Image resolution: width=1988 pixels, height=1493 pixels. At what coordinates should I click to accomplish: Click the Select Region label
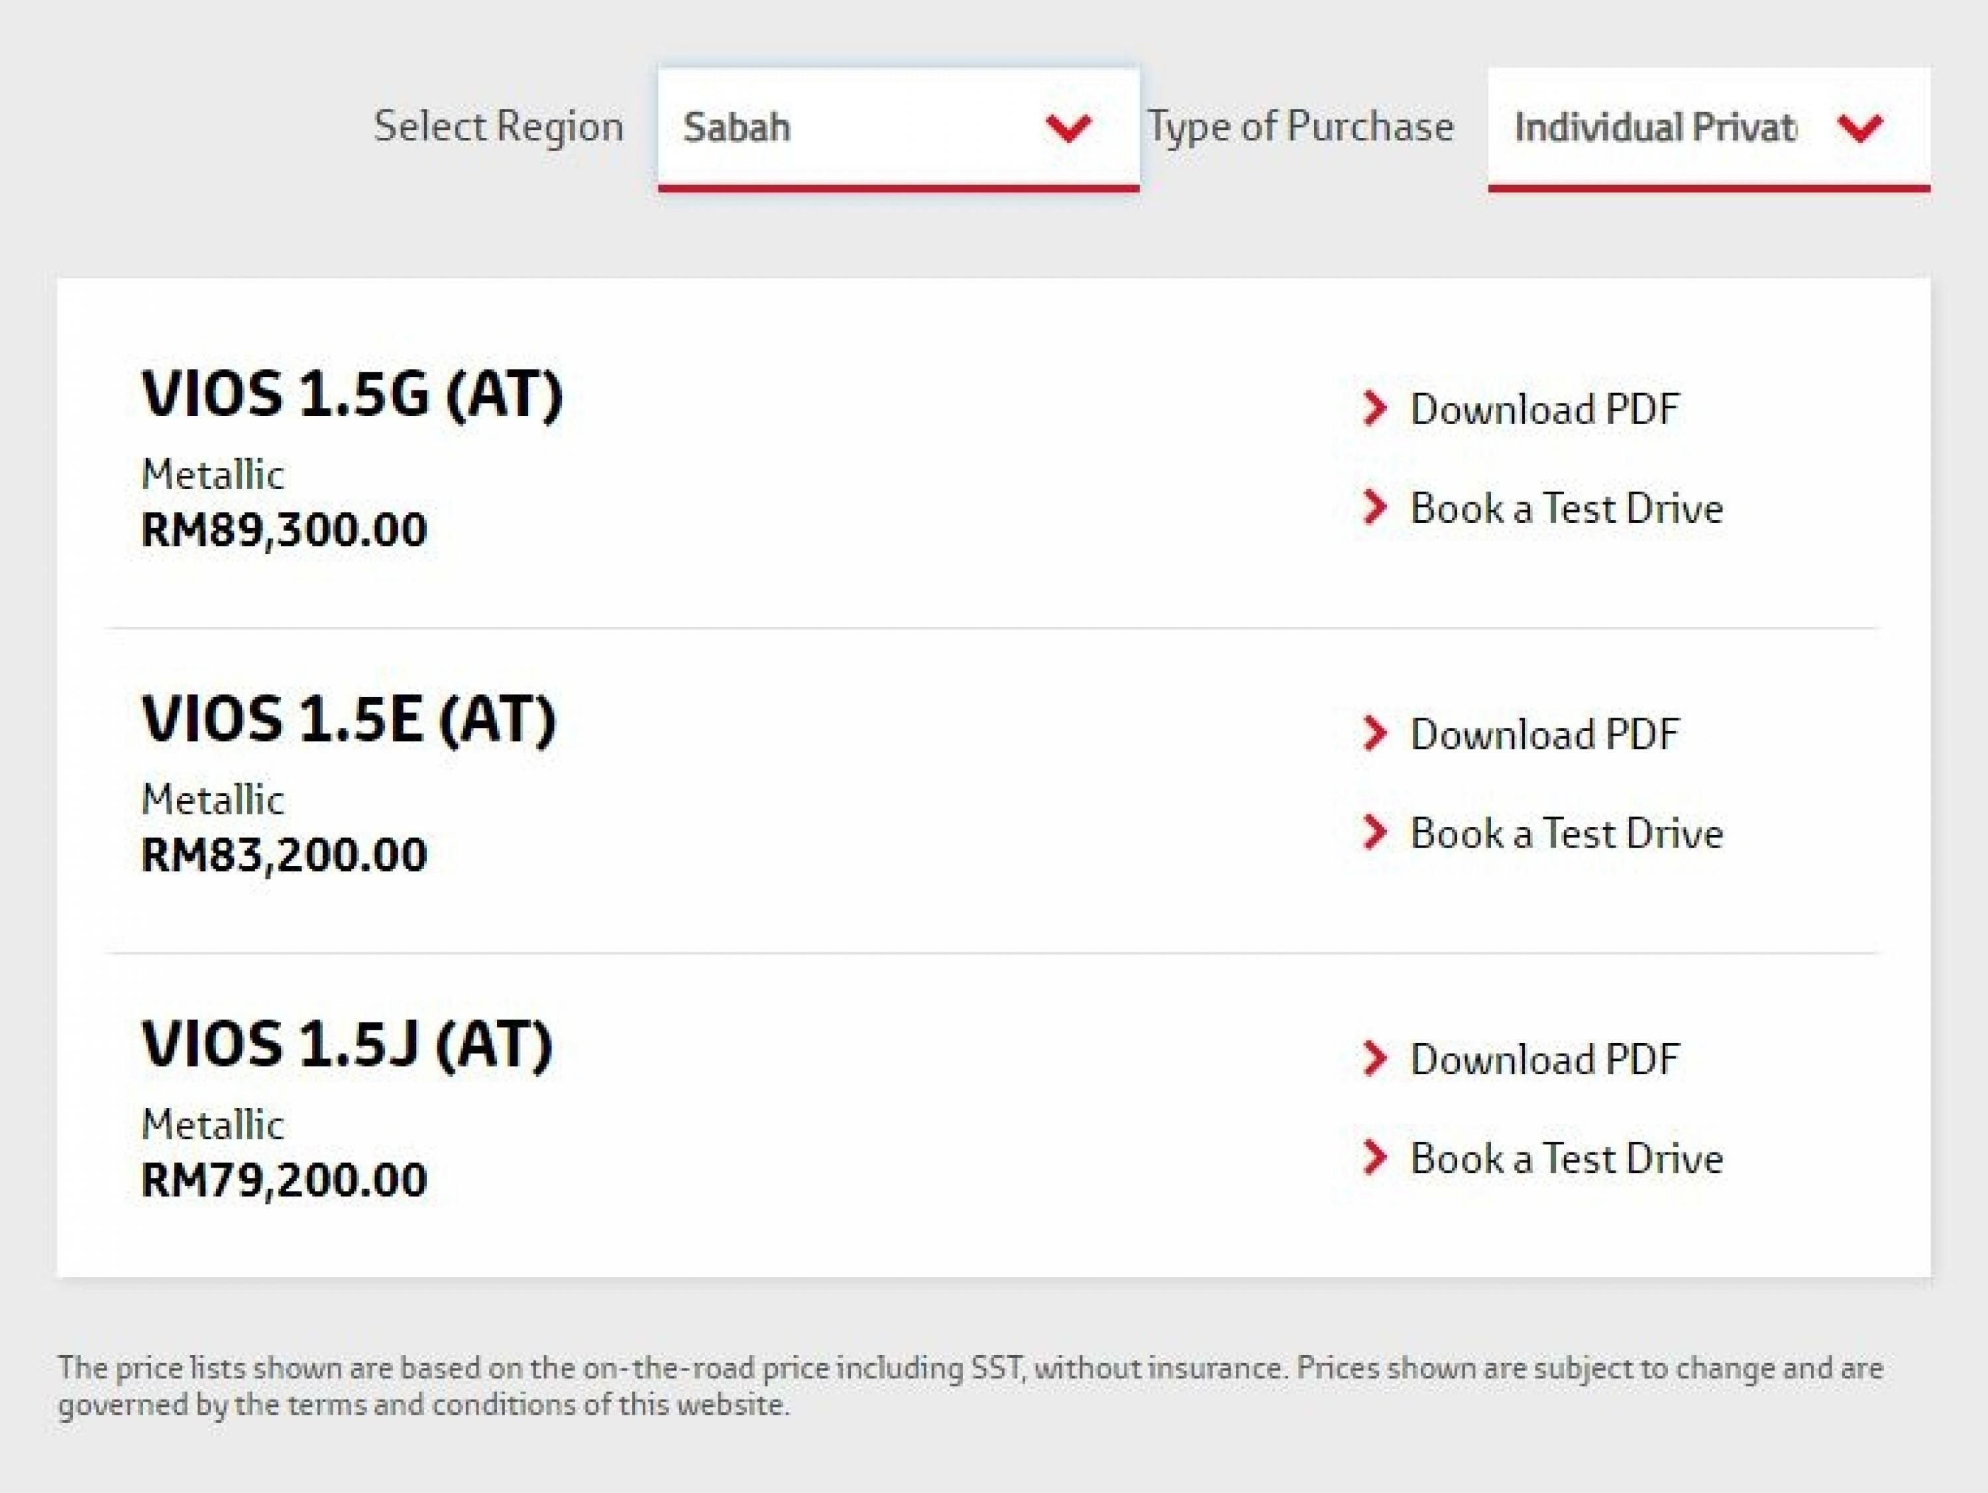click(499, 127)
